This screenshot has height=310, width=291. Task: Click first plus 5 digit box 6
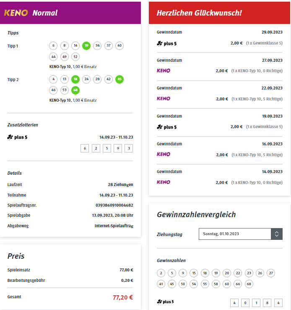click(85, 148)
